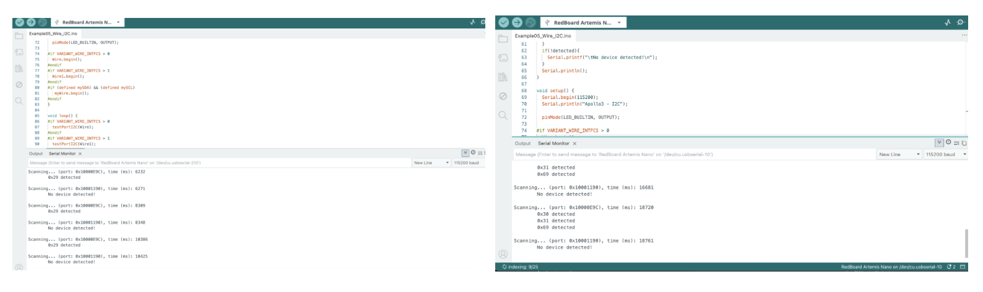This screenshot has width=983, height=292.
Task: Open New Line dropdown in the right Serial Monitor
Action: pyautogui.click(x=899, y=155)
